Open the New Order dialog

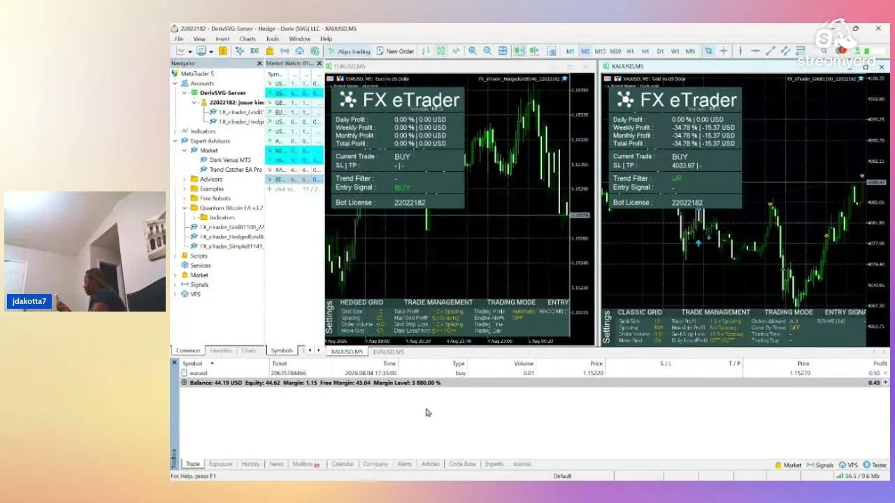[395, 51]
